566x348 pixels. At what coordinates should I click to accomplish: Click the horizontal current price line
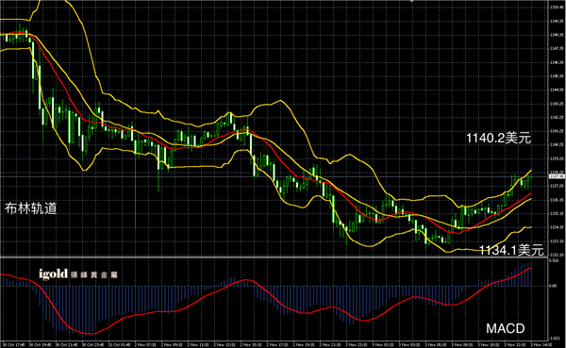[x=275, y=176]
